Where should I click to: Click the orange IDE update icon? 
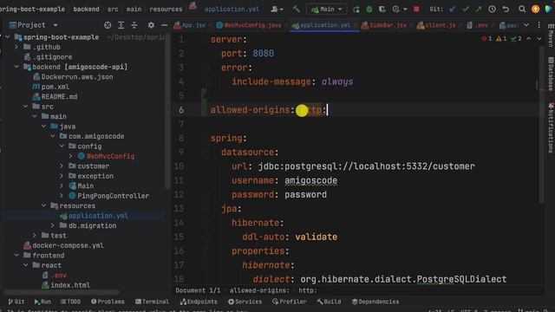535,10
